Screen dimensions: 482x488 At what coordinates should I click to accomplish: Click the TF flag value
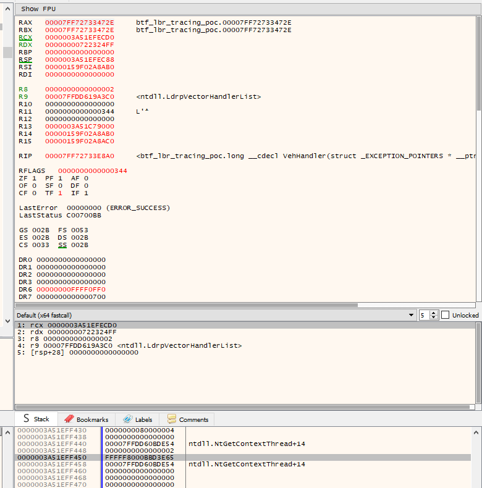60,193
